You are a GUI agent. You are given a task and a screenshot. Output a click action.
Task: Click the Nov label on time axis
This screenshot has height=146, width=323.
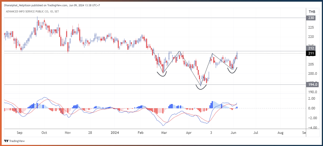click(68, 133)
